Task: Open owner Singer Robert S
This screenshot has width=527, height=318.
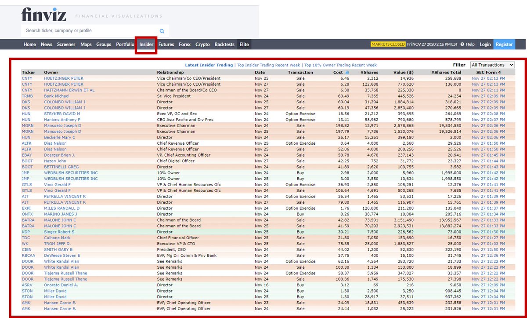Action: pyautogui.click(x=59, y=232)
